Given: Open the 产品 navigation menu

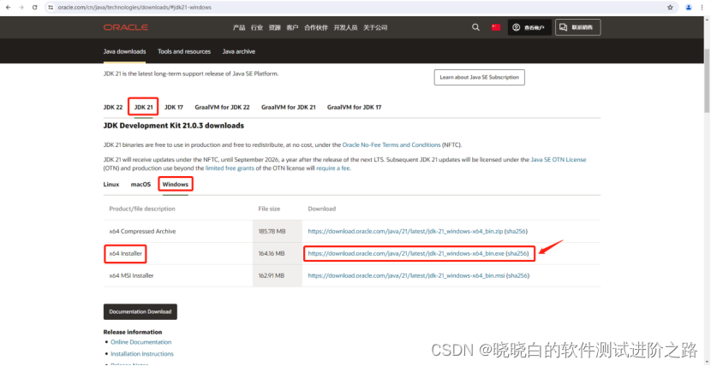Looking at the screenshot, I should [239, 27].
